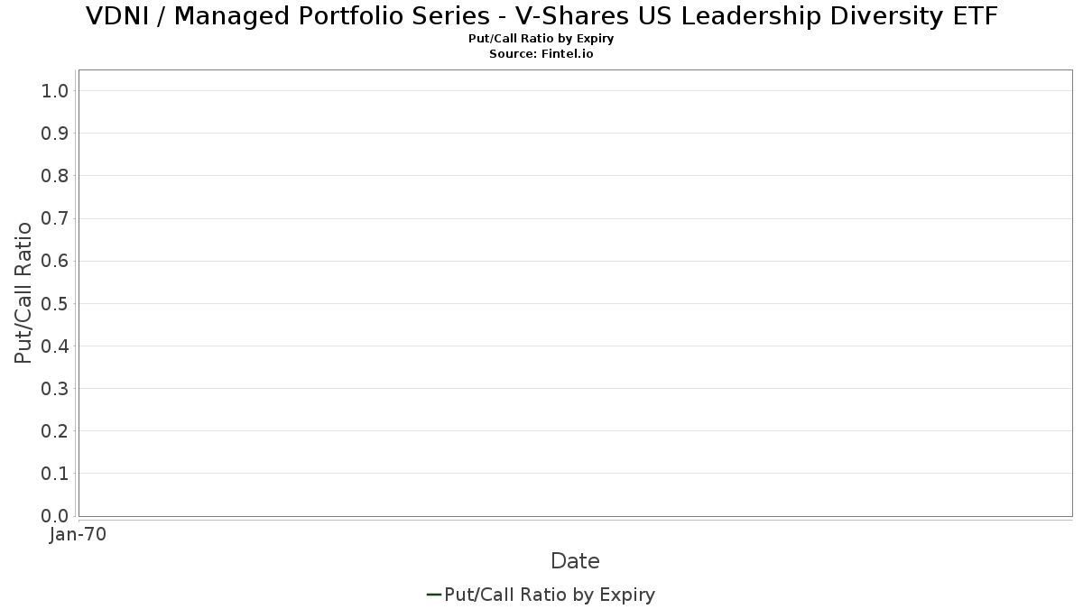Image resolution: width=1083 pixels, height=609 pixels.
Task: Click the Jan-70 x-axis label
Action: (79, 534)
